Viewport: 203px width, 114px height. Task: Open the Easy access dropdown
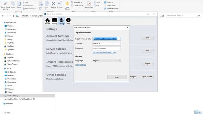(77, 5)
